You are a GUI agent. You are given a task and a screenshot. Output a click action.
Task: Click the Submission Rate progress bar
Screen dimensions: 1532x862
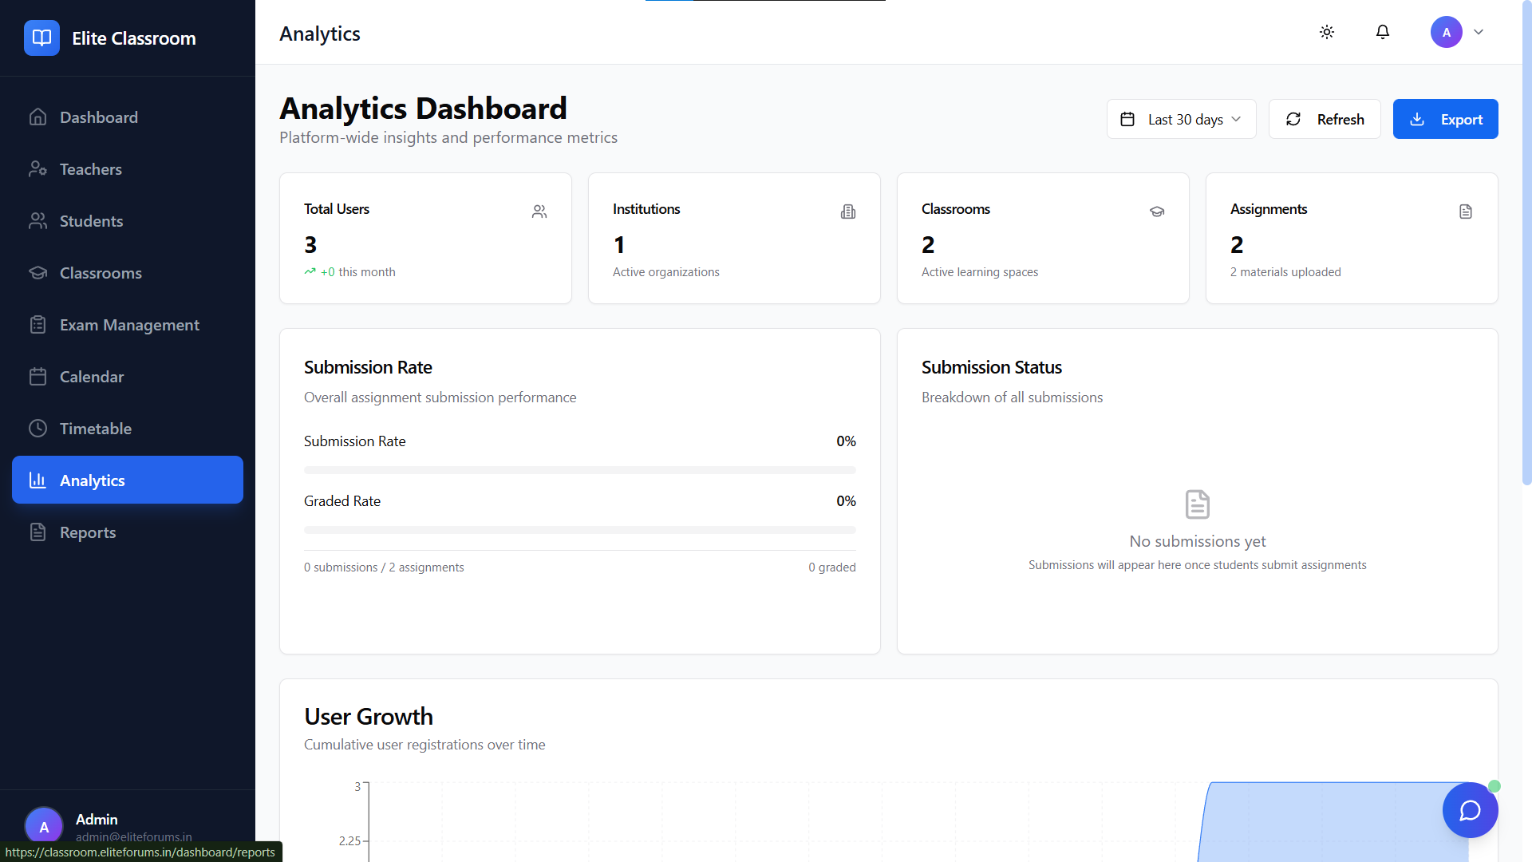579,470
